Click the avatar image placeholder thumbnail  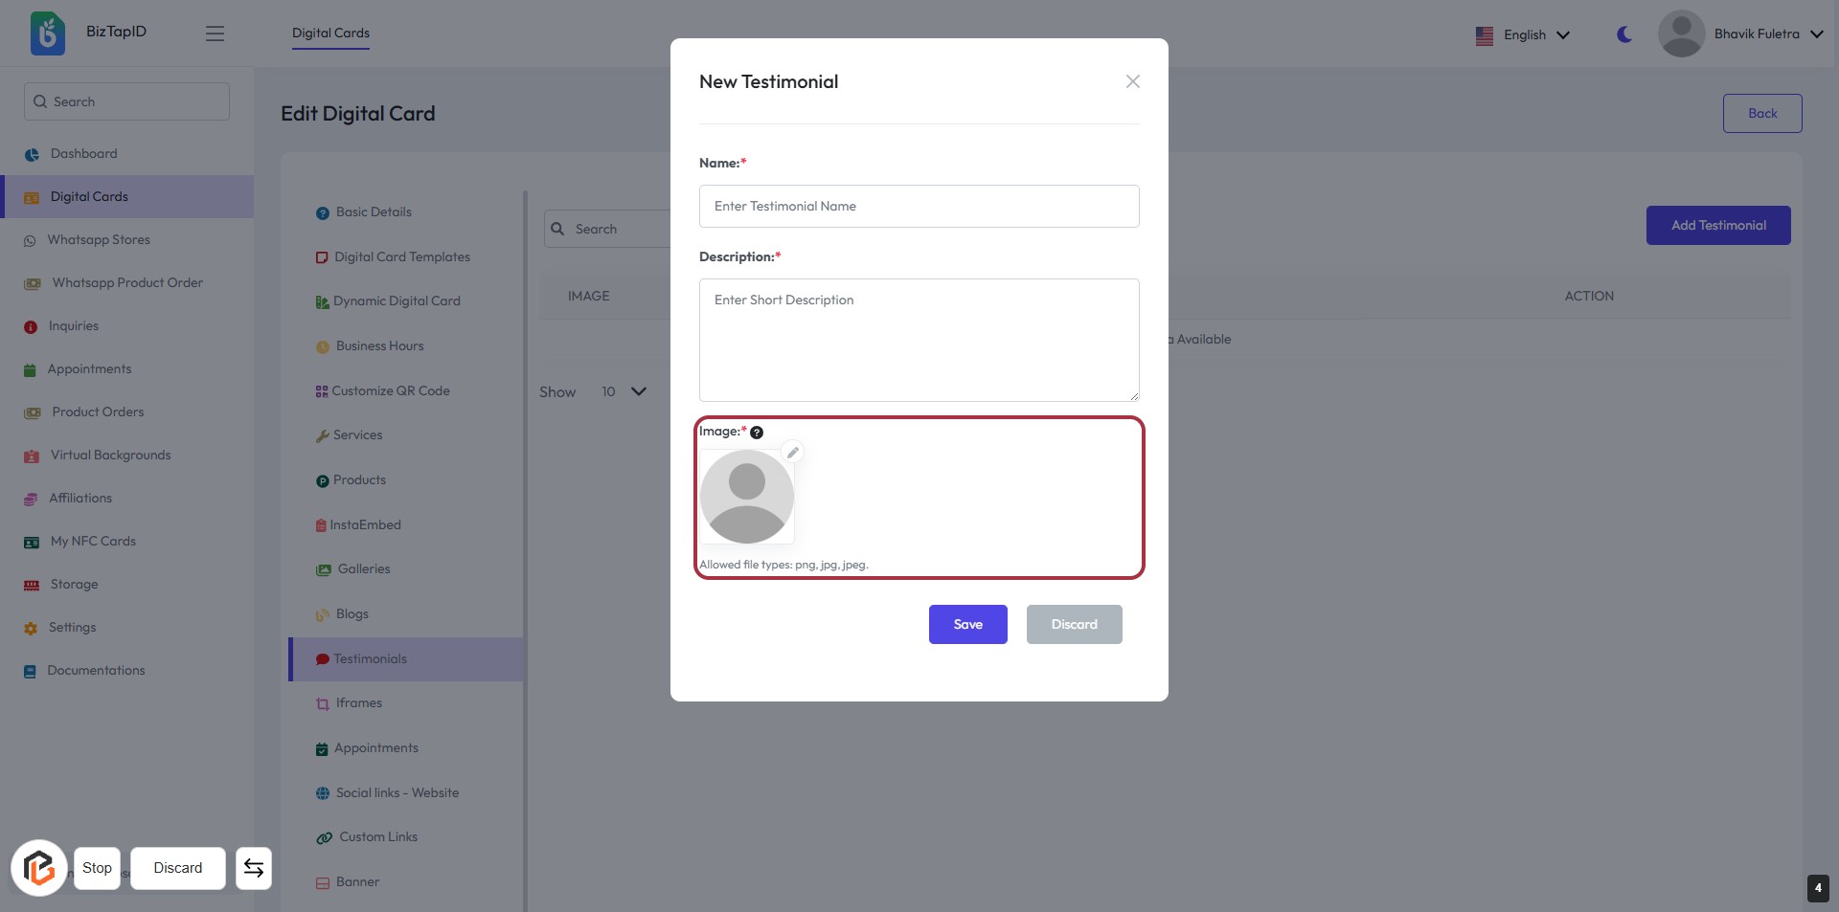(x=747, y=497)
